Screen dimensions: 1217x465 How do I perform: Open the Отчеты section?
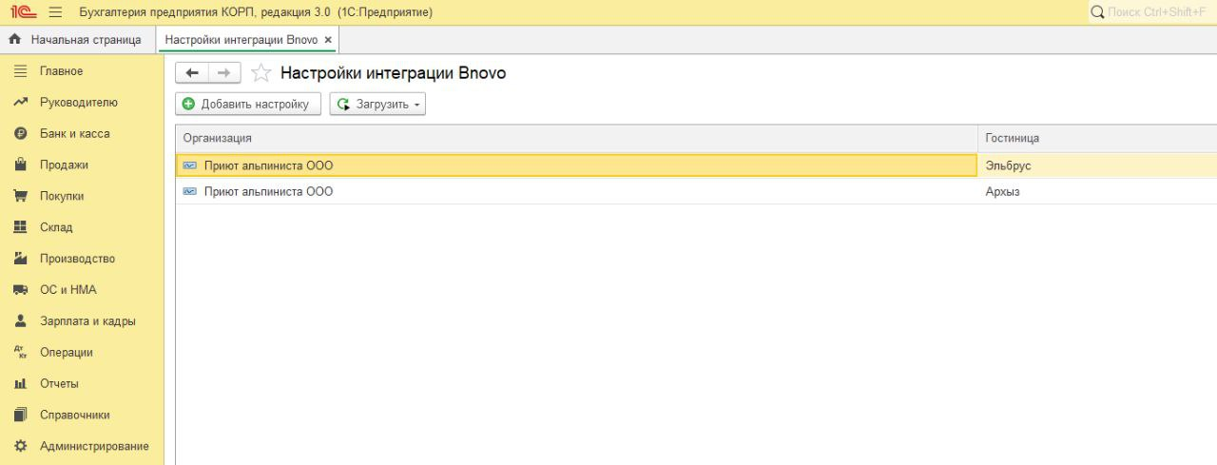(59, 384)
